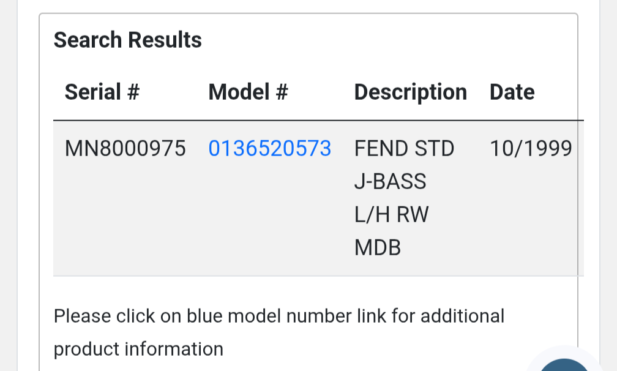Open the blue model number 0136520573 link
Viewport: 617px width, 371px height.
[x=269, y=148]
